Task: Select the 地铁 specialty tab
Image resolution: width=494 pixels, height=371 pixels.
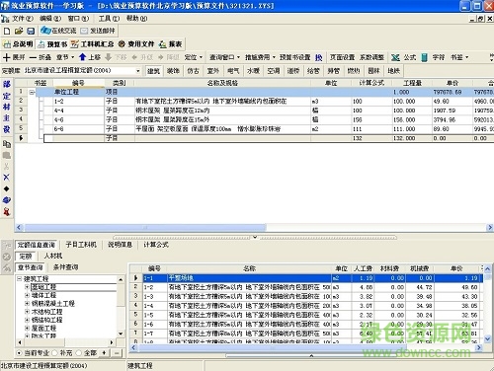Action: coord(393,71)
